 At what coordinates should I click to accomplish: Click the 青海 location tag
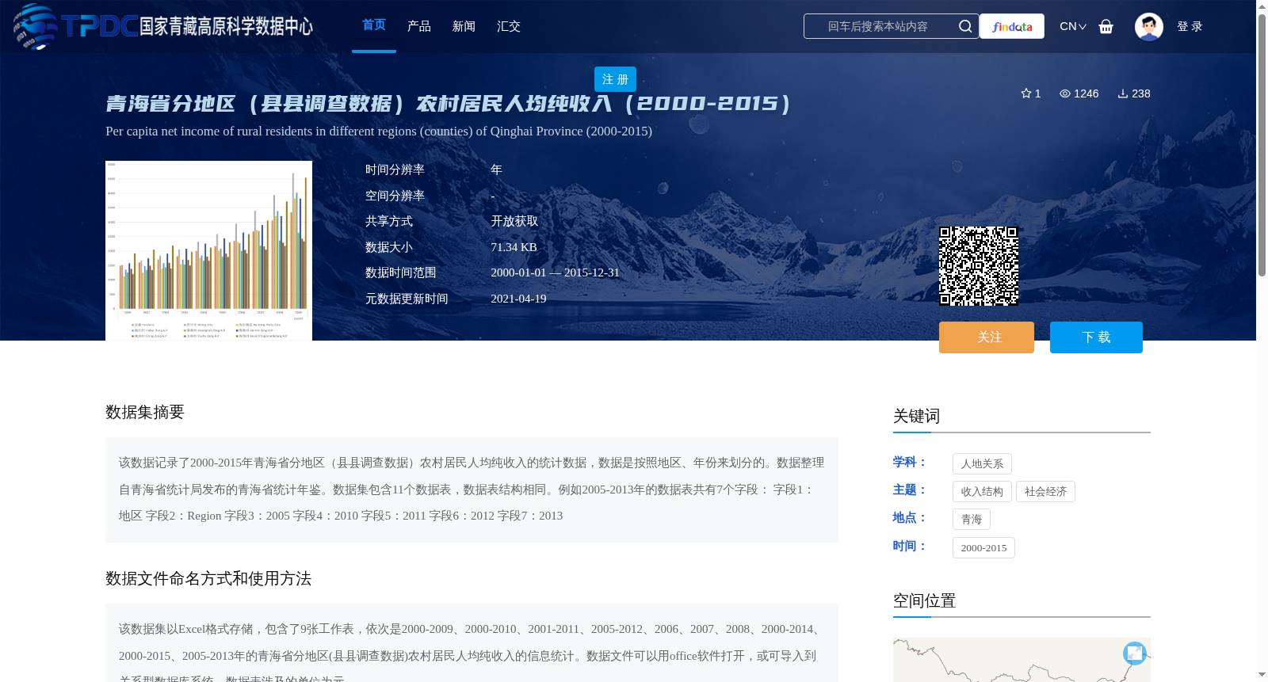[972, 520]
